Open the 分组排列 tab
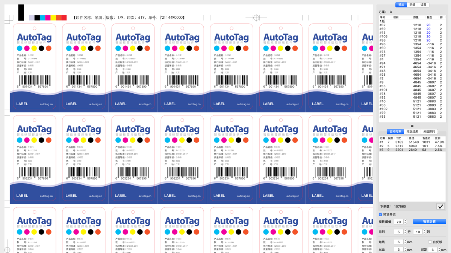This screenshot has width=451, height=253. pyautogui.click(x=429, y=132)
